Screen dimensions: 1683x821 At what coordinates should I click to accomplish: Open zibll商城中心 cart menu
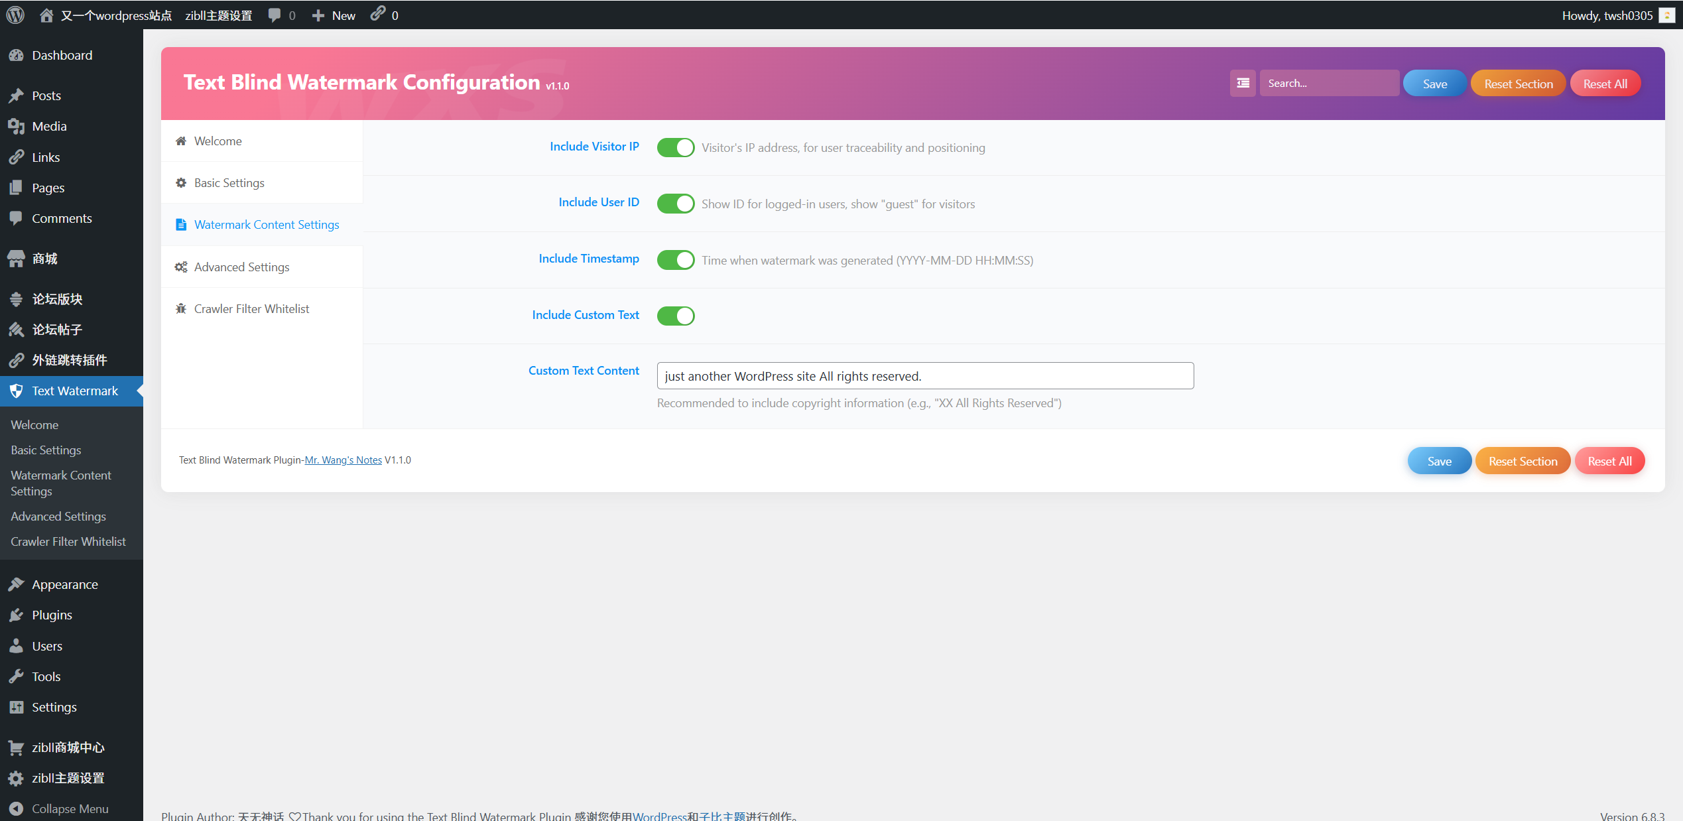click(x=68, y=747)
